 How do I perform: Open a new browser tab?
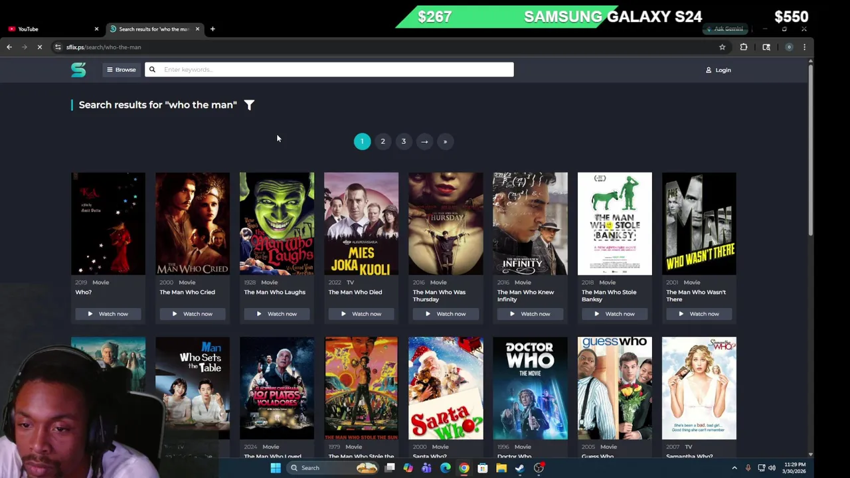[212, 29]
